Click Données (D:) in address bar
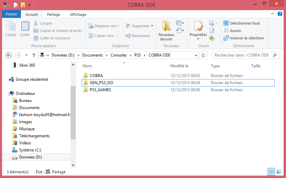Image resolution: width=286 pixels, height=178 pixels. coord(63,55)
